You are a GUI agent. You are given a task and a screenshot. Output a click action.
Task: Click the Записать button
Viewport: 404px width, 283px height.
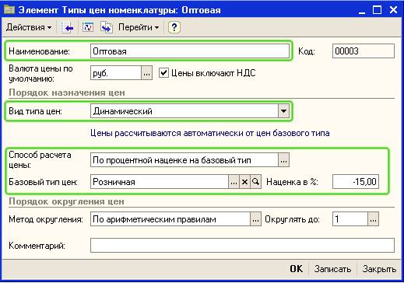pos(332,269)
